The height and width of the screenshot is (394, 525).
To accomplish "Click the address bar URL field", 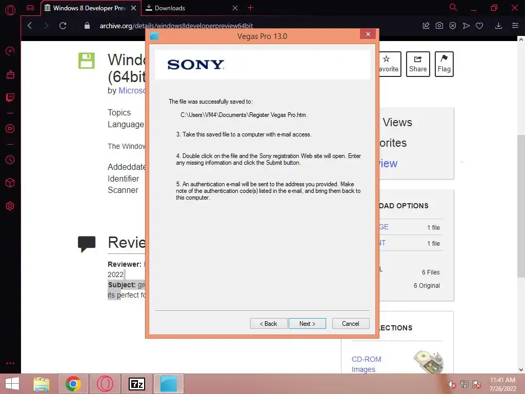I will [x=176, y=26].
